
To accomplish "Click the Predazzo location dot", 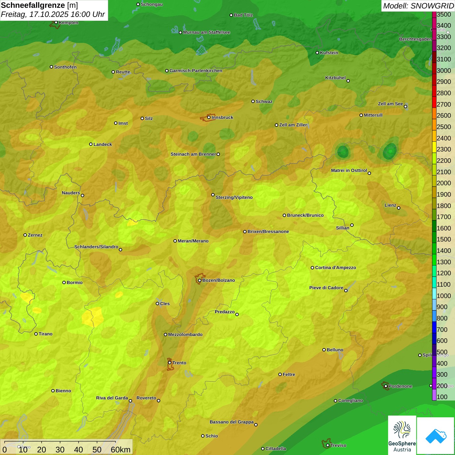I will 237,314.
